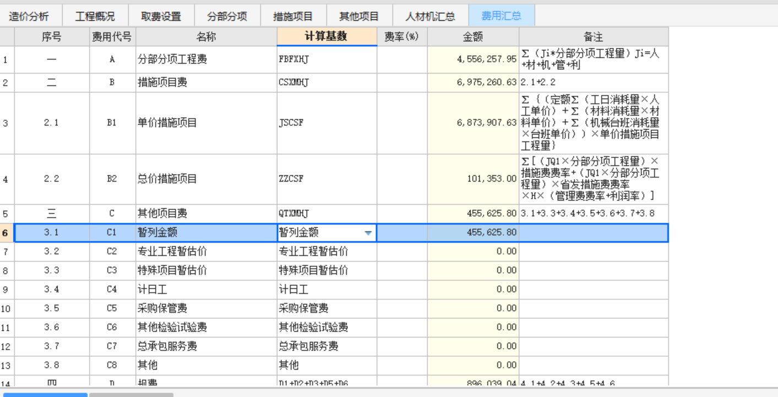Click the 费用代号 column header
Image resolution: width=778 pixels, height=397 pixels.
coord(112,37)
